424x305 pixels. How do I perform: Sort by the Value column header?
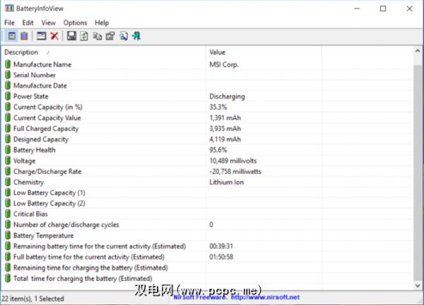click(x=264, y=52)
